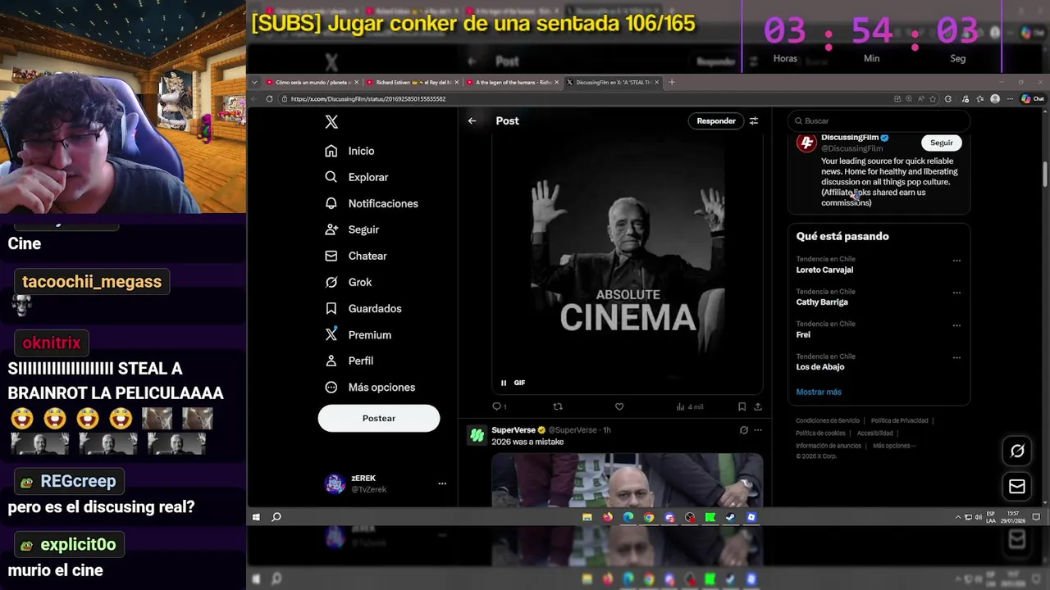Open Premium in sidebar
The height and width of the screenshot is (590, 1050).
pos(358,334)
